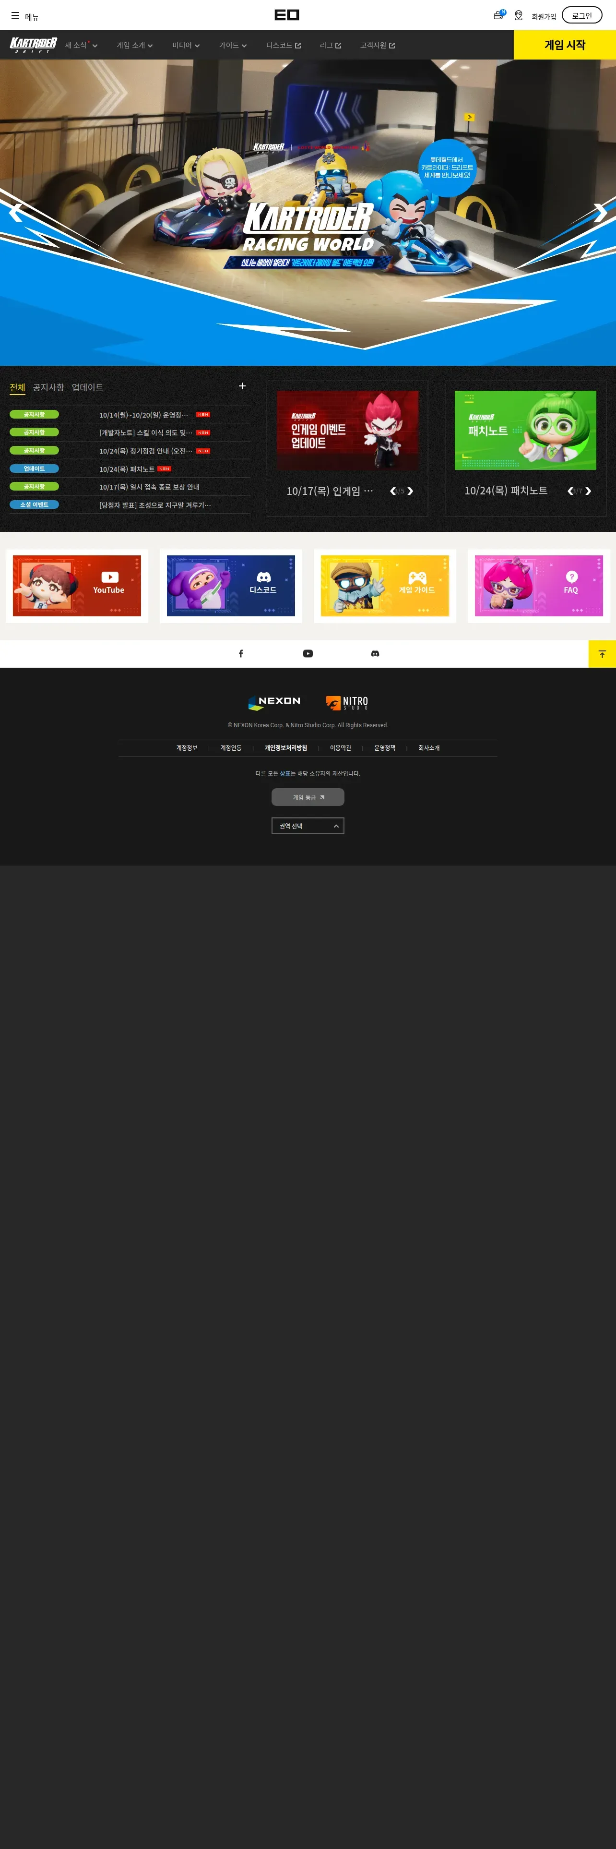Go to next 패치노트 card
Screen dimensions: 616x1849
(x=588, y=491)
